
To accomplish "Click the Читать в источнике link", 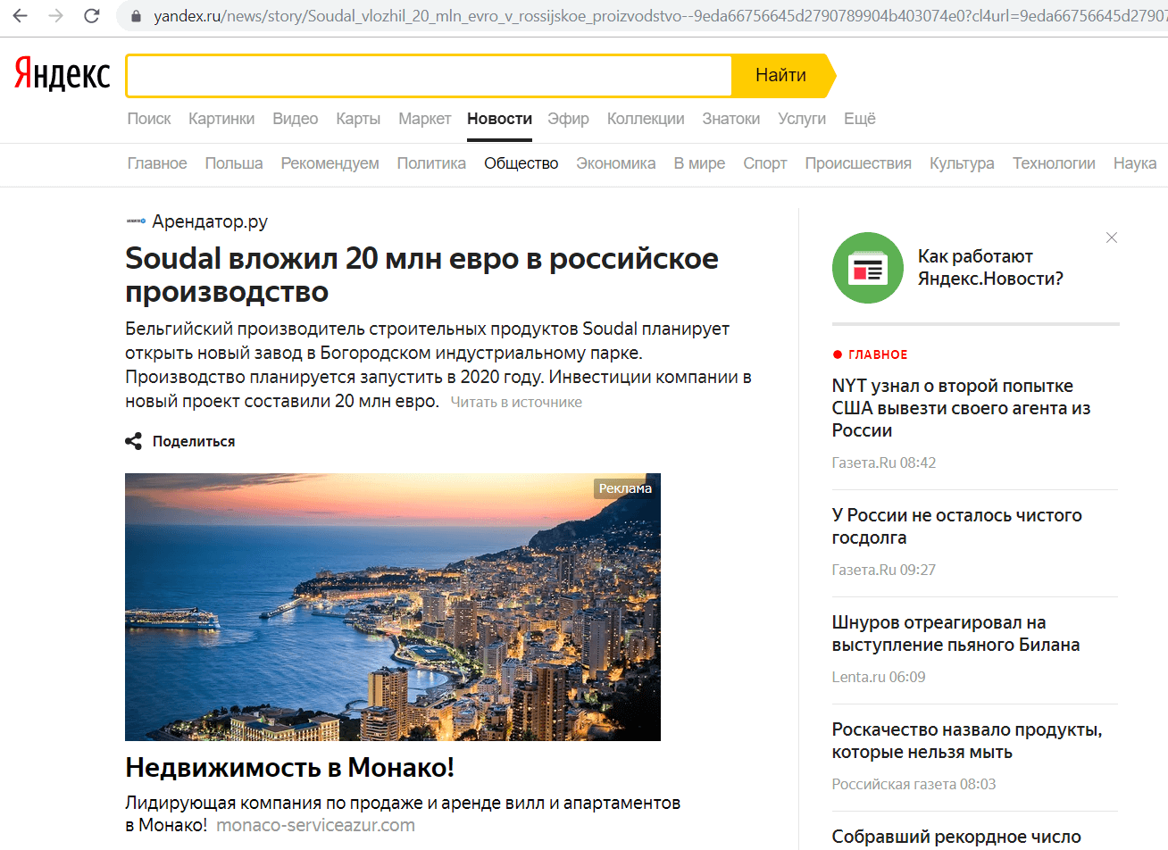I will pos(516,403).
